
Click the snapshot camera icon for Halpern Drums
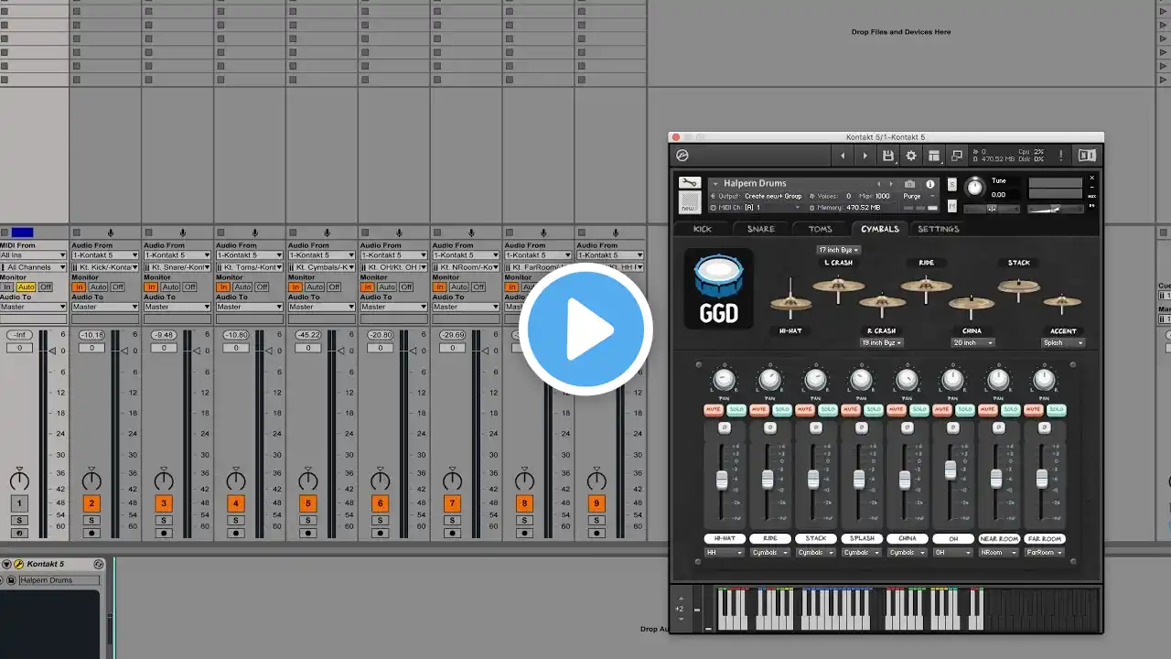pos(909,184)
